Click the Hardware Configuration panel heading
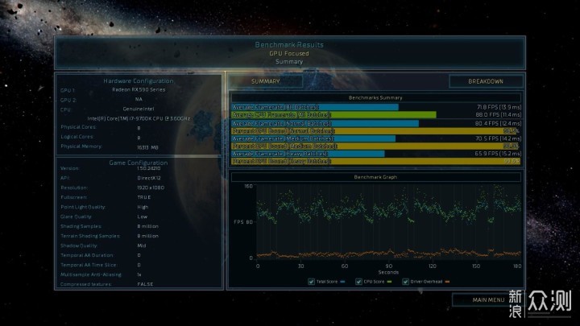Screen dimensions: 580x326 [x=138, y=81]
